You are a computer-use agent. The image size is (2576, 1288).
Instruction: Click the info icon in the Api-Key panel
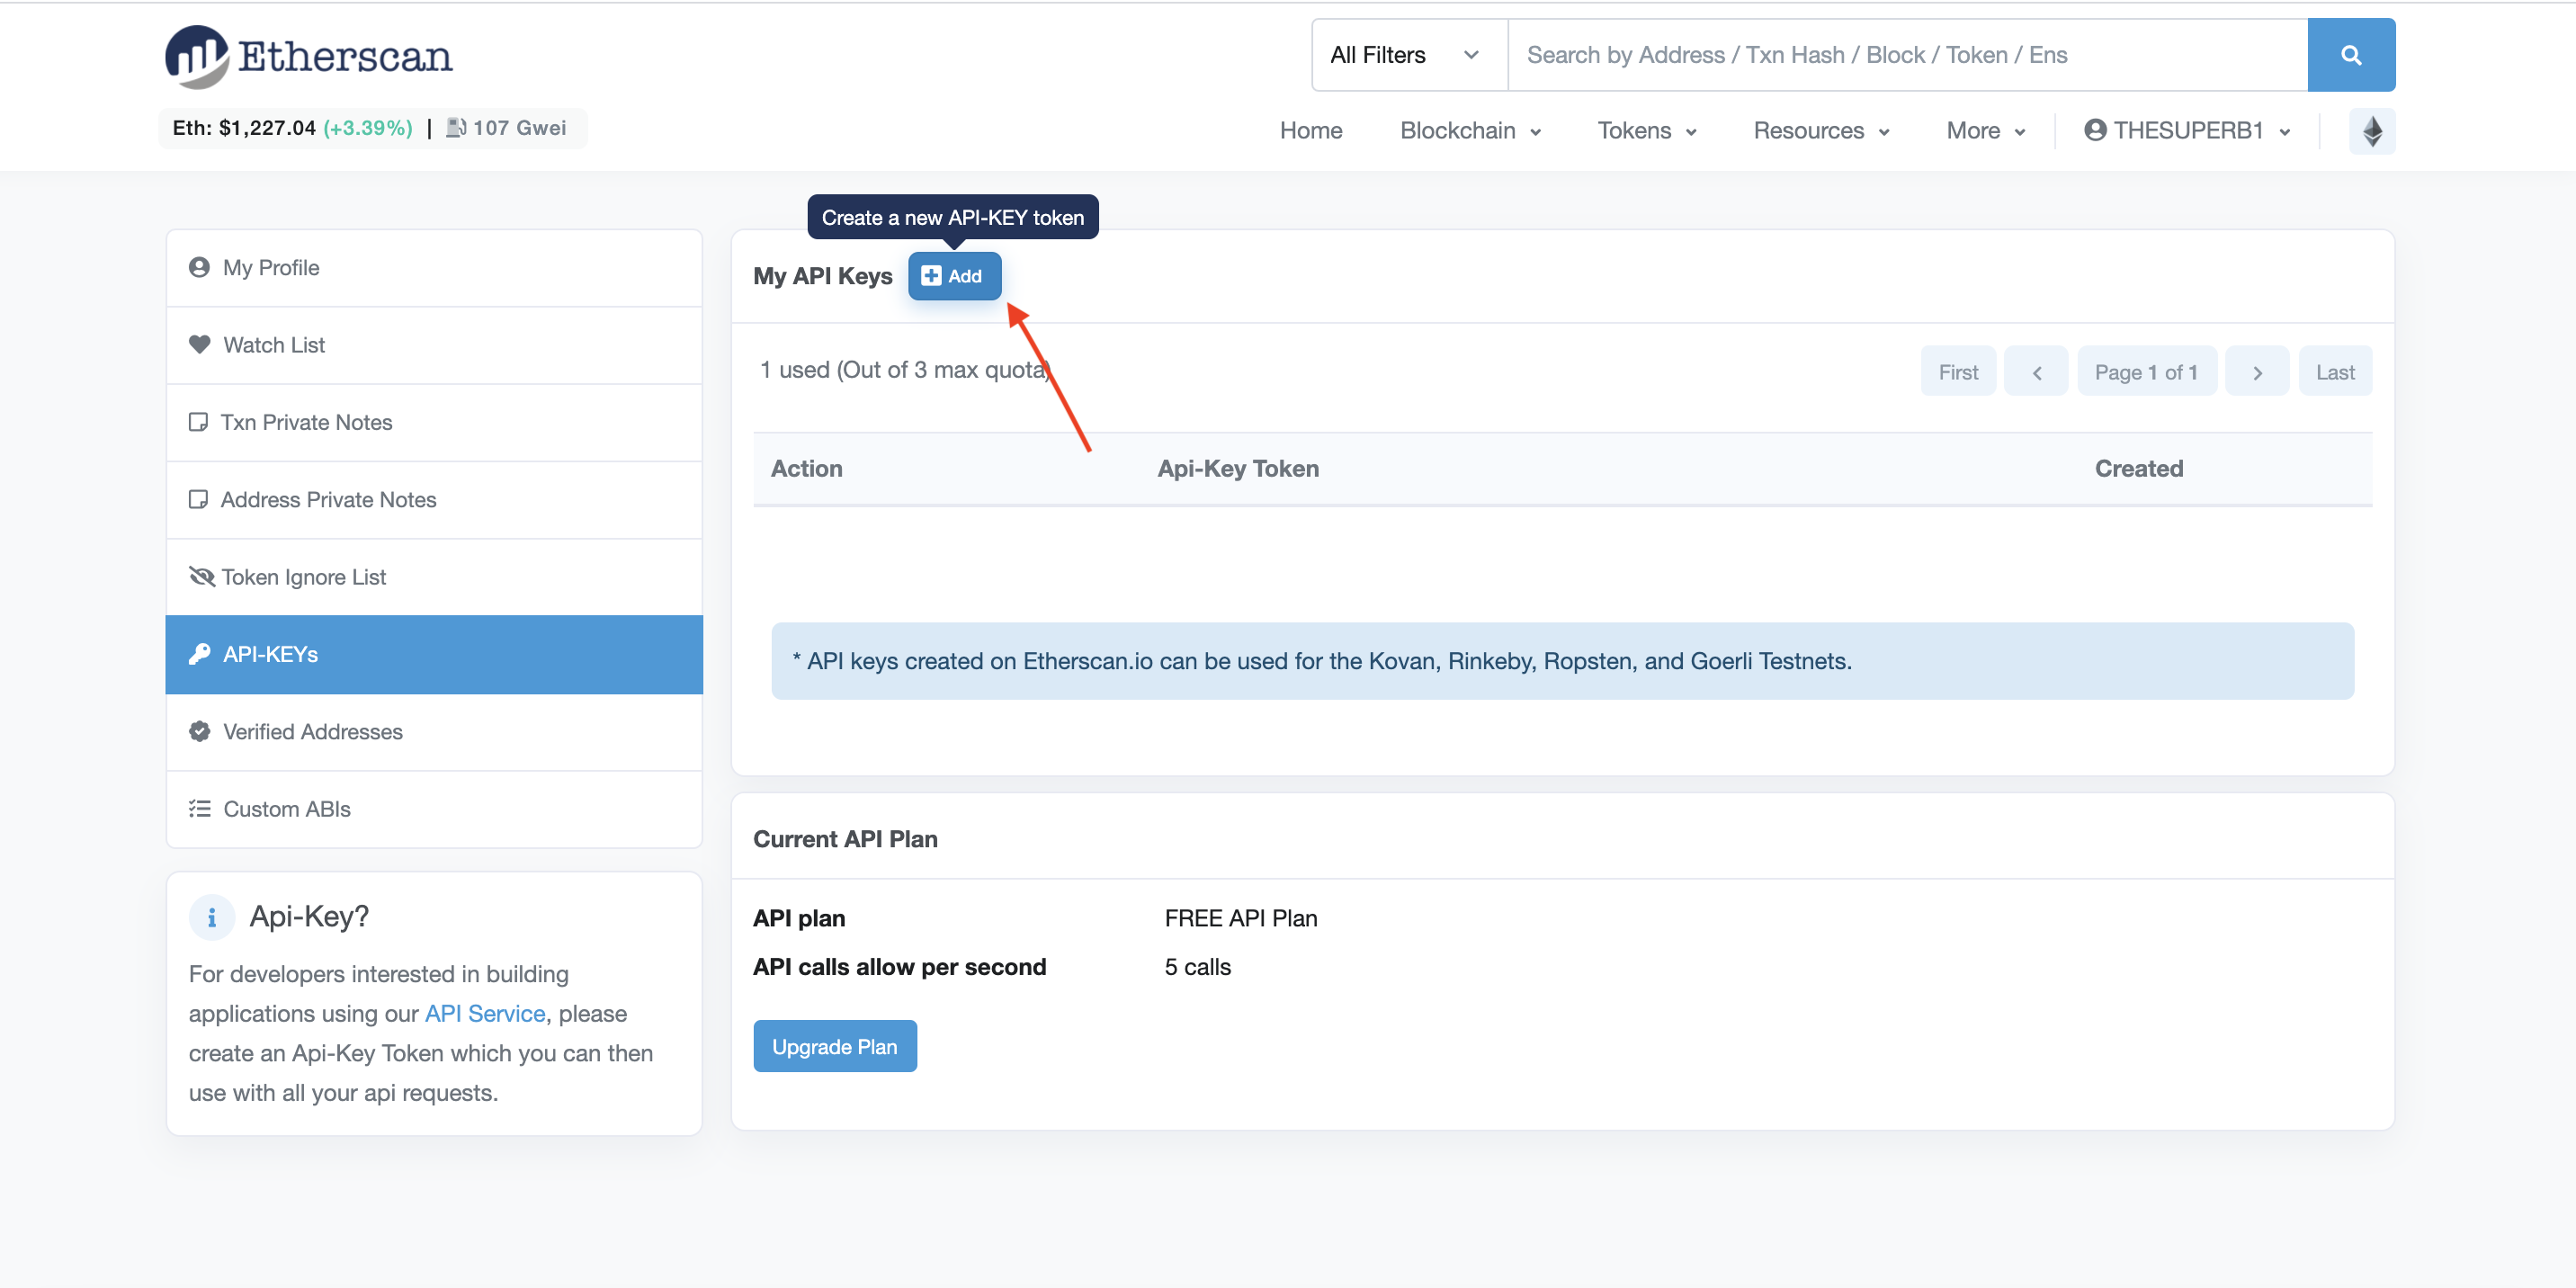(211, 916)
